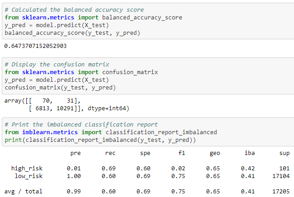Click the 'iba' column header

[250, 153]
